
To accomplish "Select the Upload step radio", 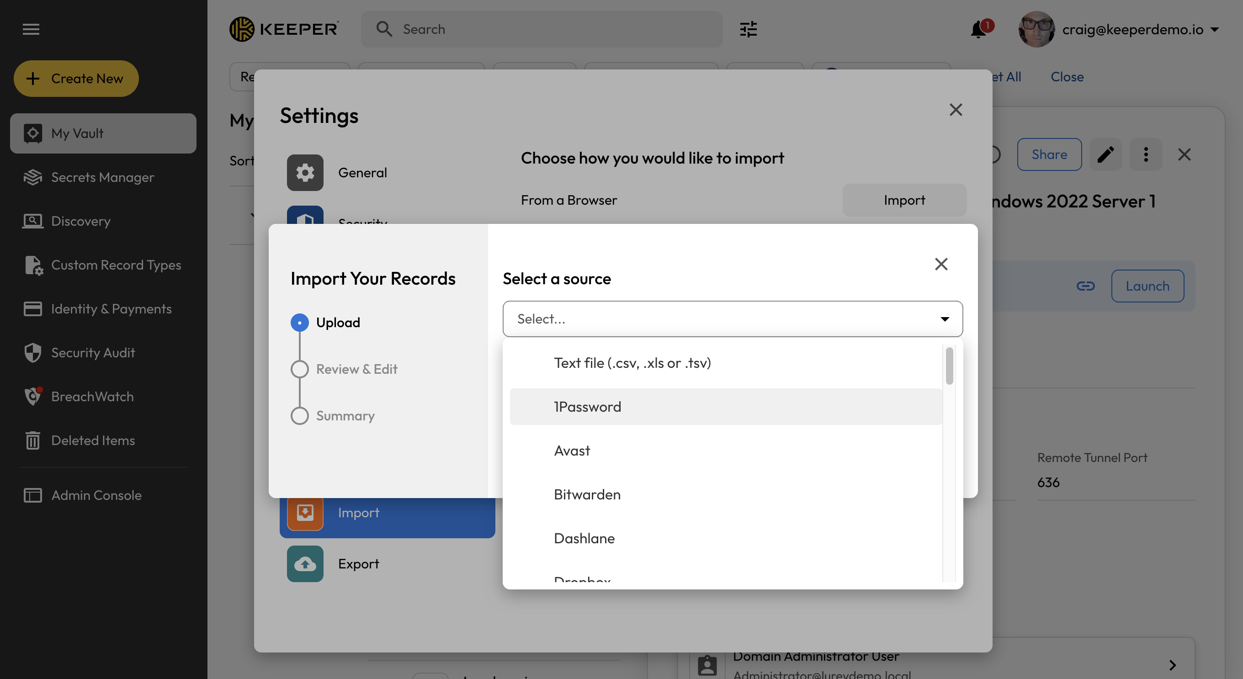I will point(300,323).
